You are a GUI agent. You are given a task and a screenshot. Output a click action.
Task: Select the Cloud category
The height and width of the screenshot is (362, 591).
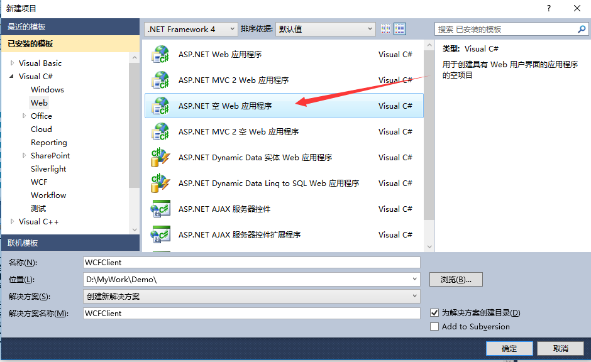coord(41,129)
